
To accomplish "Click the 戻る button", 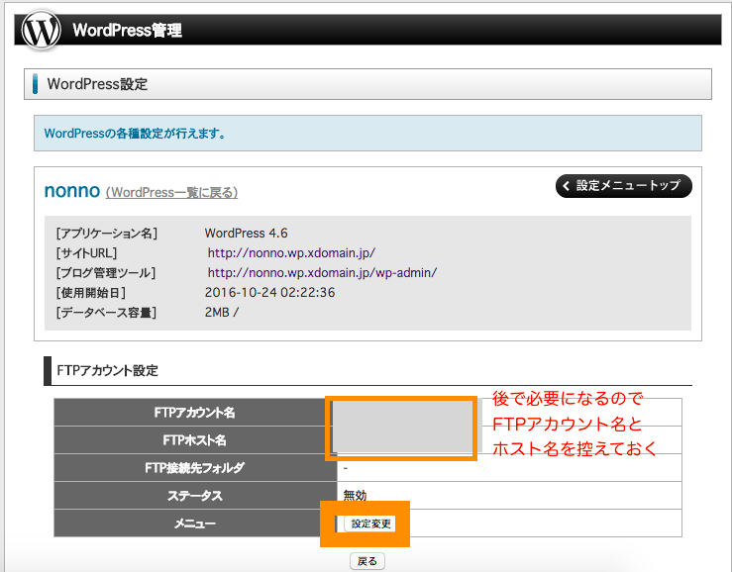I will (x=367, y=561).
